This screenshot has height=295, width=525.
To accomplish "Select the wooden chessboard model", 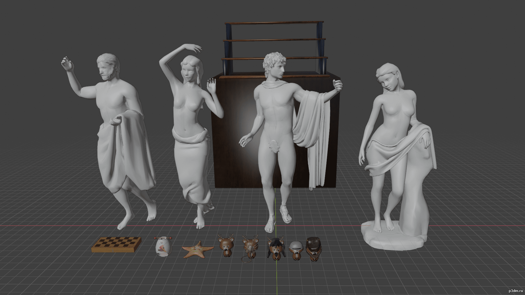I will (x=116, y=244).
